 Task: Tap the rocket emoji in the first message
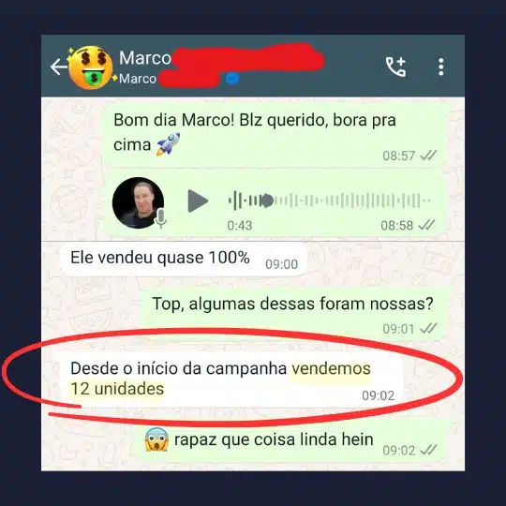coord(168,144)
